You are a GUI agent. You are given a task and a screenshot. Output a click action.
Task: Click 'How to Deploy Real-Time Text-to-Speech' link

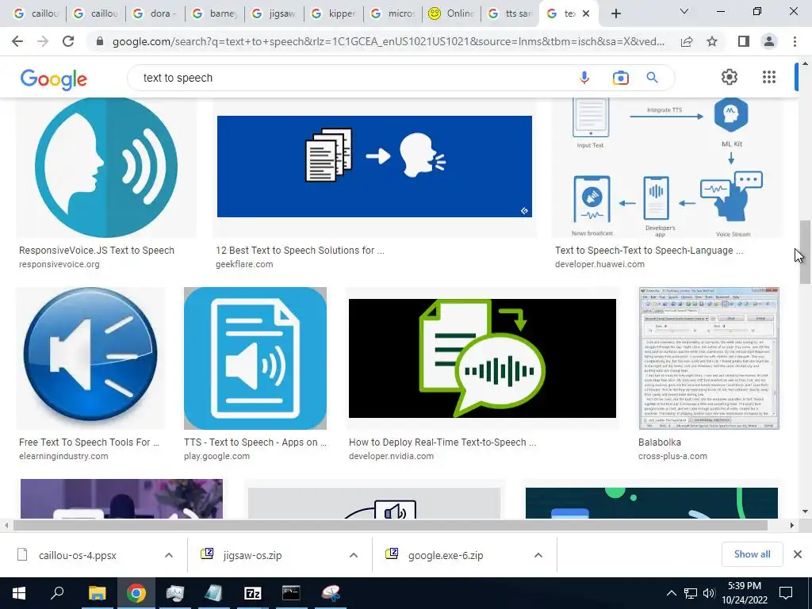click(x=442, y=442)
